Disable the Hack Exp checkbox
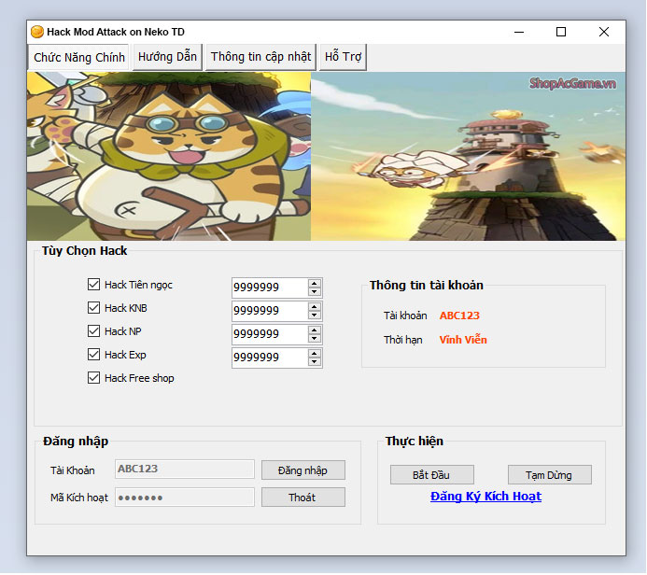The height and width of the screenshot is (575, 647). [x=93, y=355]
